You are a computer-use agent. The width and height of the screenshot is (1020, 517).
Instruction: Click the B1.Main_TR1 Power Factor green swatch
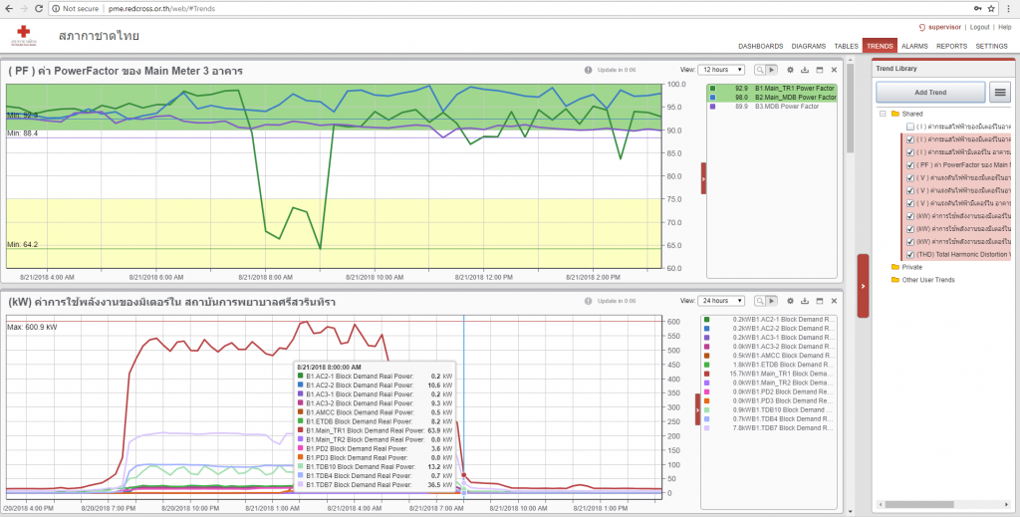coord(712,89)
